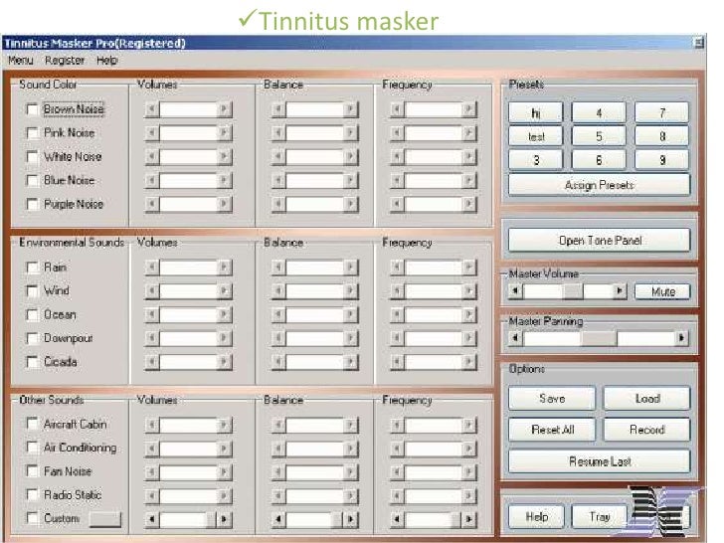Enable the Cicada sound

pos(32,362)
